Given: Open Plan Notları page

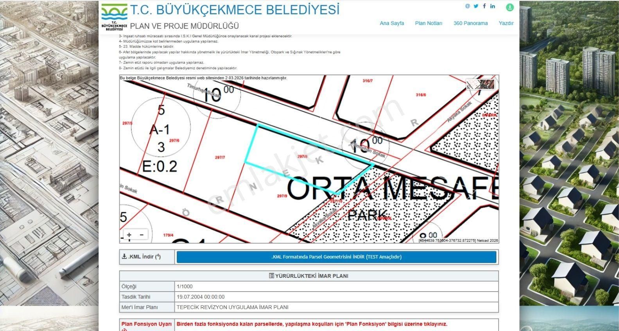Looking at the screenshot, I should (429, 23).
